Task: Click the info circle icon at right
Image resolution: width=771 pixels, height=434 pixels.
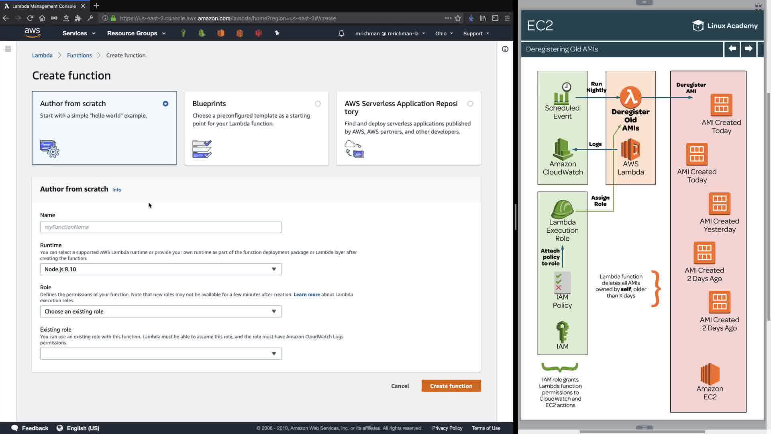Action: coord(505,49)
